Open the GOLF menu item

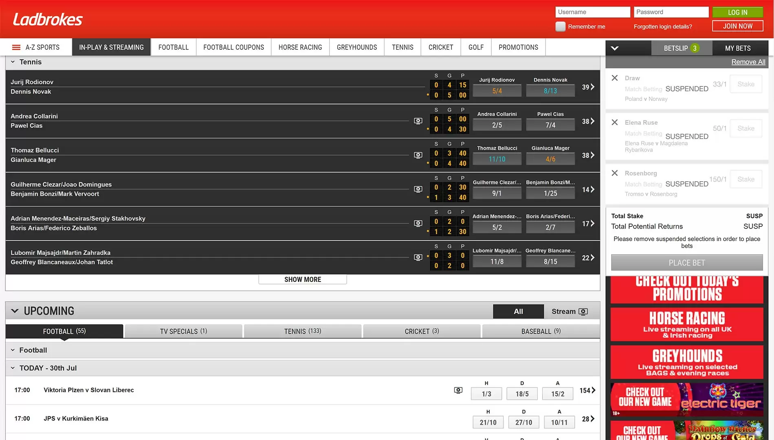click(x=476, y=47)
